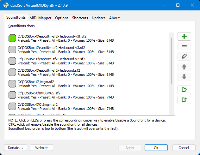Confirm with the Ok button
The width and height of the screenshot is (200, 155).
156,148
